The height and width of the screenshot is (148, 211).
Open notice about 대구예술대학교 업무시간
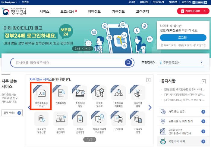184,100
